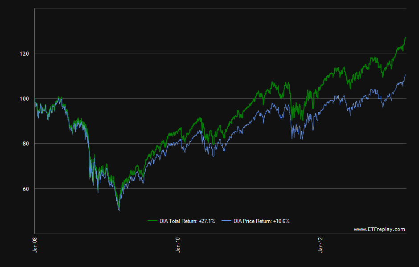Click the 80 y-axis label
Viewport: 419px width, 267px height.
pyautogui.click(x=26, y=143)
